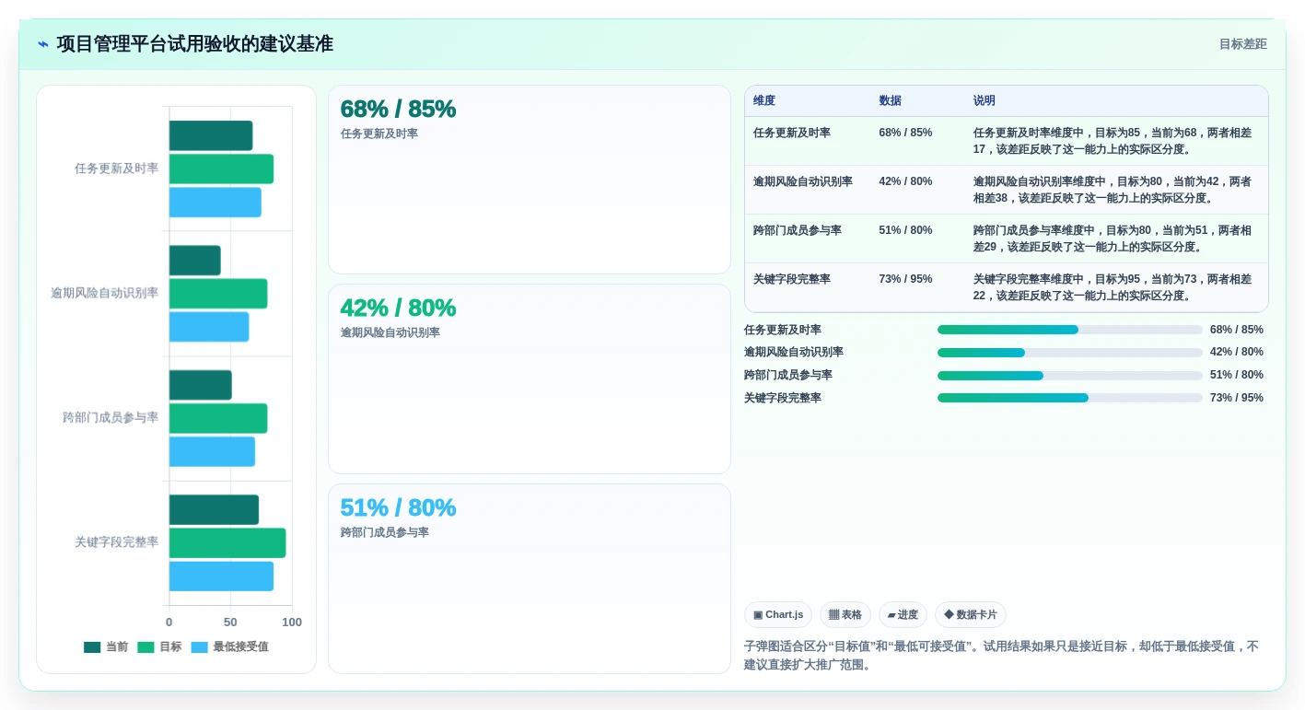Click the 数据卡片 tag chip
Image resolution: width=1305 pixels, height=710 pixels.
[x=971, y=615]
